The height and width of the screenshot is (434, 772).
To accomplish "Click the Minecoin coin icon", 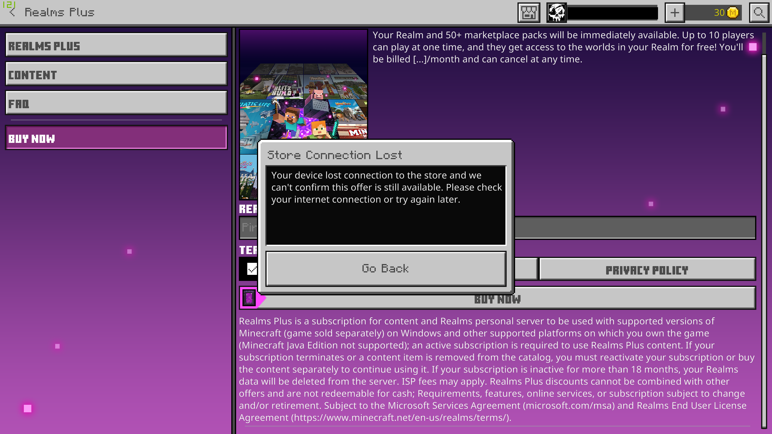I will click(733, 13).
